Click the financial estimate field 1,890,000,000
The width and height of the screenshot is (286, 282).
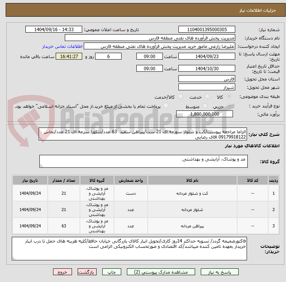tap(205, 114)
